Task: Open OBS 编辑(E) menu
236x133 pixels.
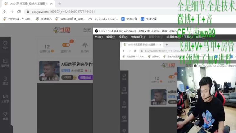Action: click(111, 37)
